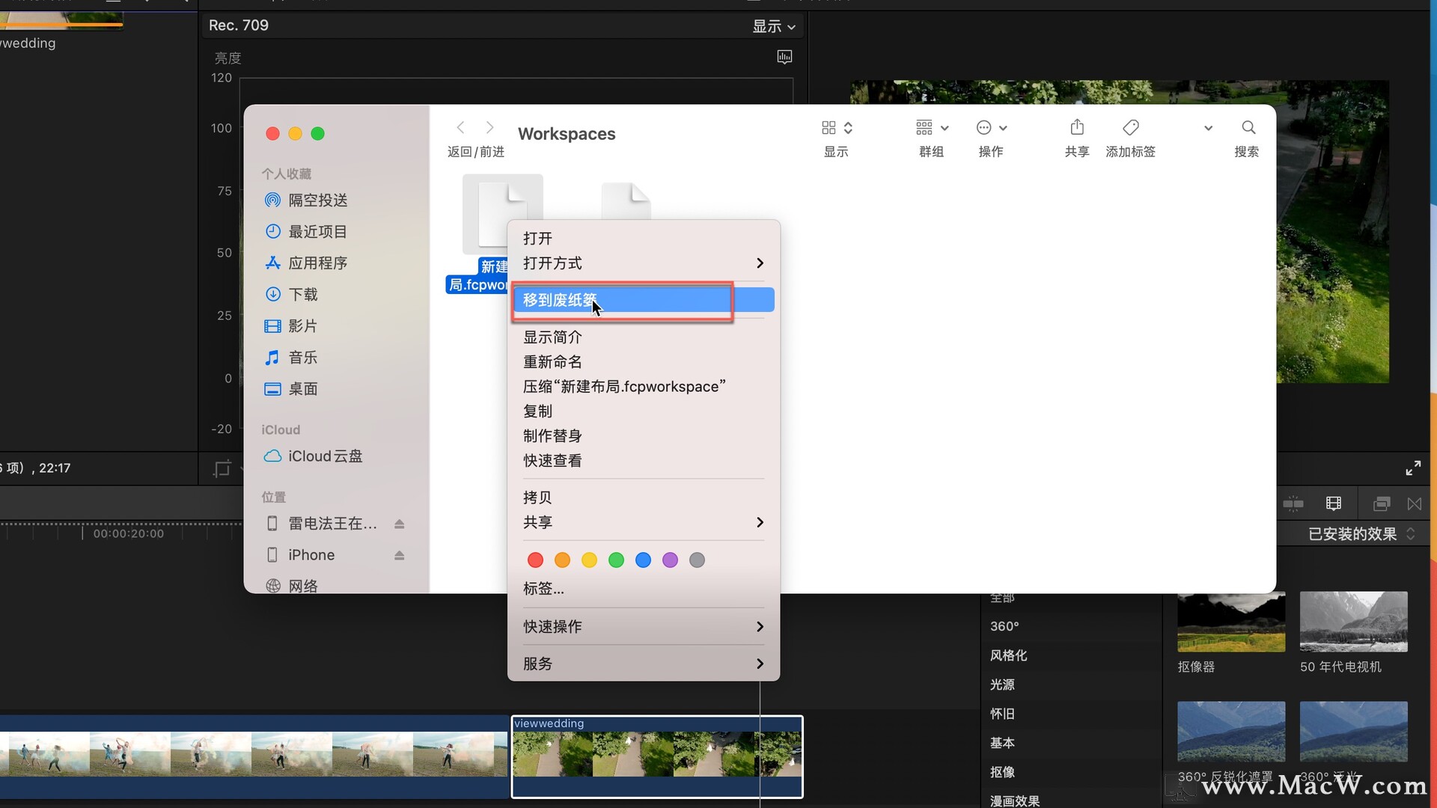This screenshot has height=808, width=1437.
Task: Eject the 雷电法王 device
Action: click(400, 524)
